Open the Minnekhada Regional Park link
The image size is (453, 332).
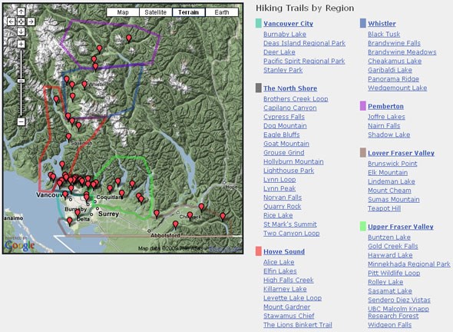click(409, 264)
